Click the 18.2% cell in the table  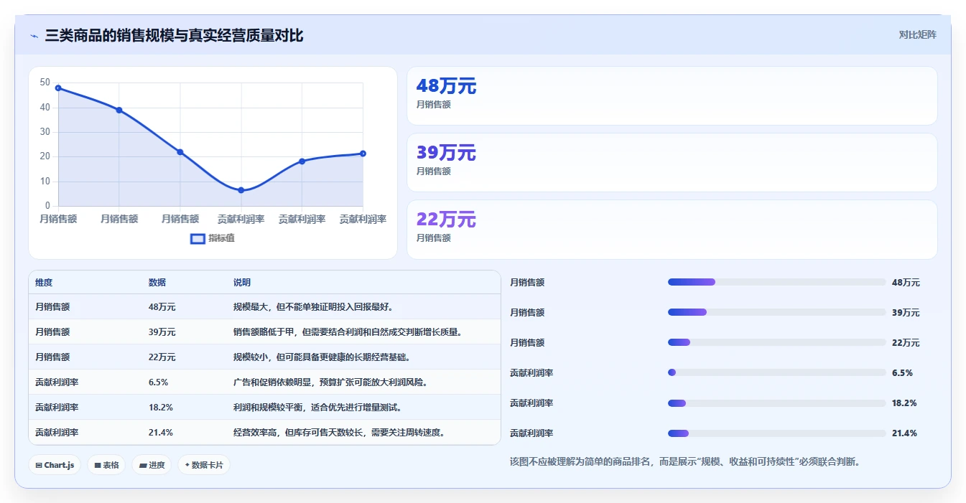tap(160, 408)
